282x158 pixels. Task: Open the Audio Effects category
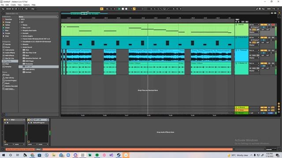pos(10,53)
